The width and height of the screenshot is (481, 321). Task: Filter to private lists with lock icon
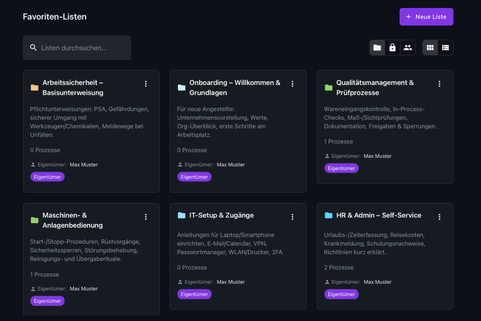[x=392, y=47]
